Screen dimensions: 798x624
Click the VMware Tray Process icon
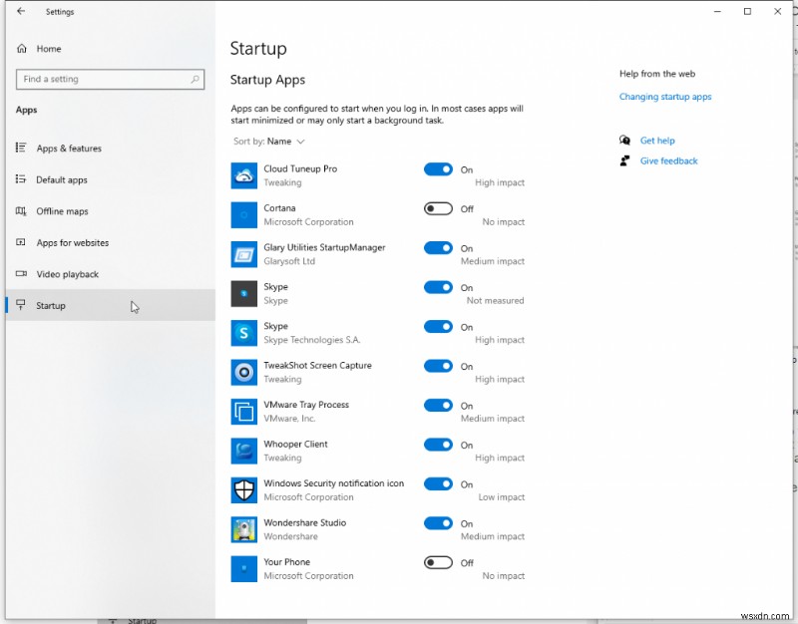(242, 411)
